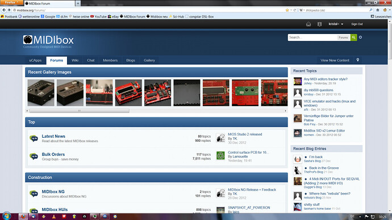Screen dimensions: 392x220
Task: Open the dark black panel gallery thumbnail
Action: [187, 93]
